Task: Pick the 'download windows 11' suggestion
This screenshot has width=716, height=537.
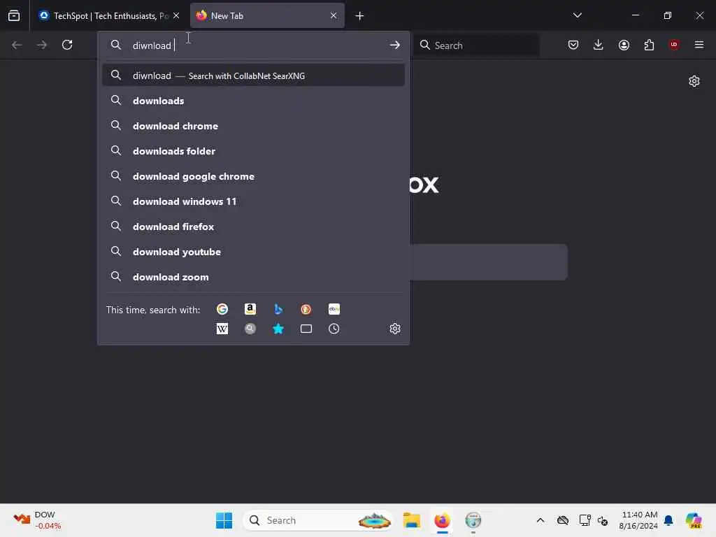Action: (253, 201)
